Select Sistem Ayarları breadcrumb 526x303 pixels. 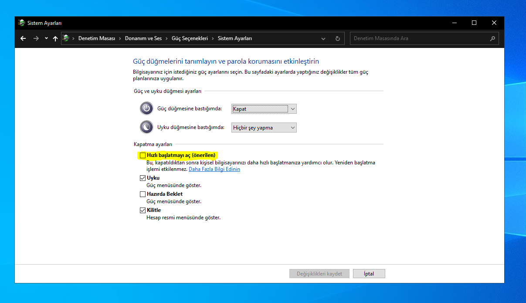[x=234, y=38]
